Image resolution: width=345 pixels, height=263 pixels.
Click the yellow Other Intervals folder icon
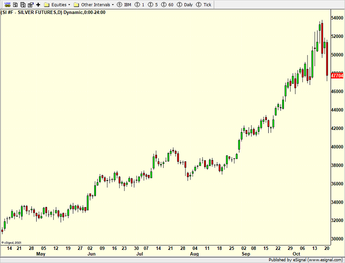tap(76, 4)
